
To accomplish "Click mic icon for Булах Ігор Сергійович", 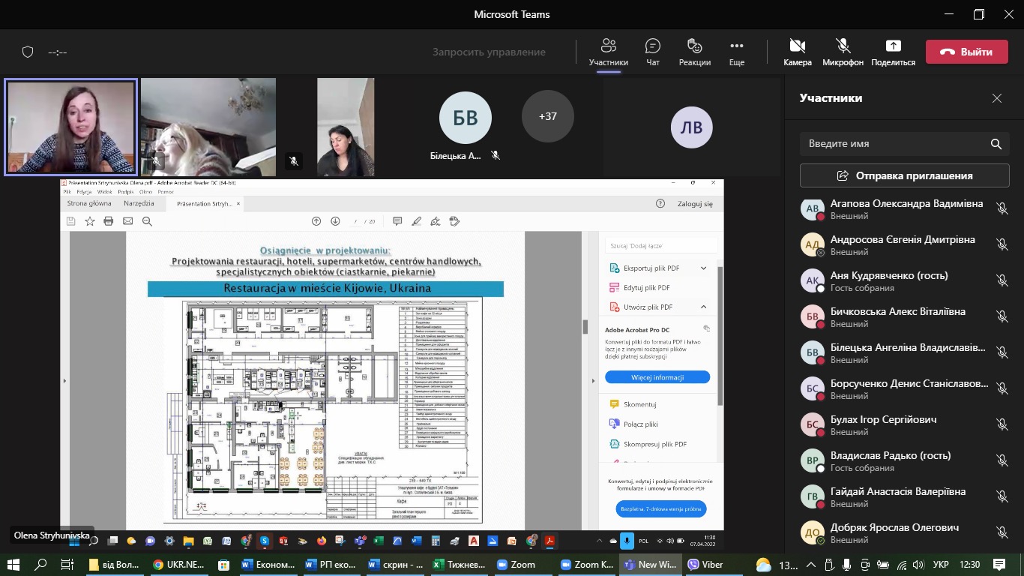I will (1002, 424).
